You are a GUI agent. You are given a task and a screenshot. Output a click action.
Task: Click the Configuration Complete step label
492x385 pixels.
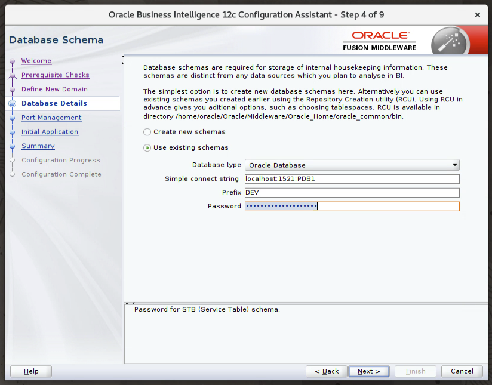[x=61, y=174]
